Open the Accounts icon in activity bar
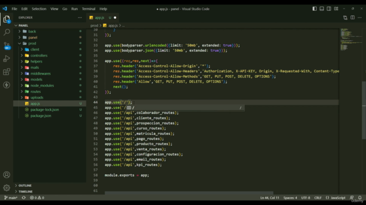This screenshot has height=205, width=366. [x=6, y=175]
